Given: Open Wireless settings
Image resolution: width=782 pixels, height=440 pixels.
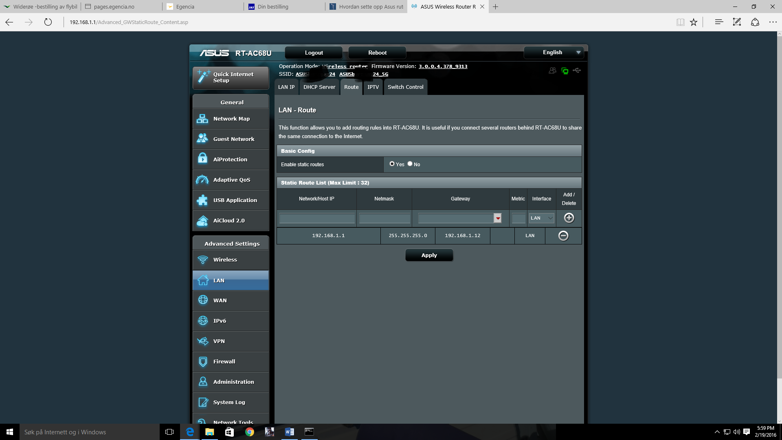Looking at the screenshot, I should [x=231, y=260].
